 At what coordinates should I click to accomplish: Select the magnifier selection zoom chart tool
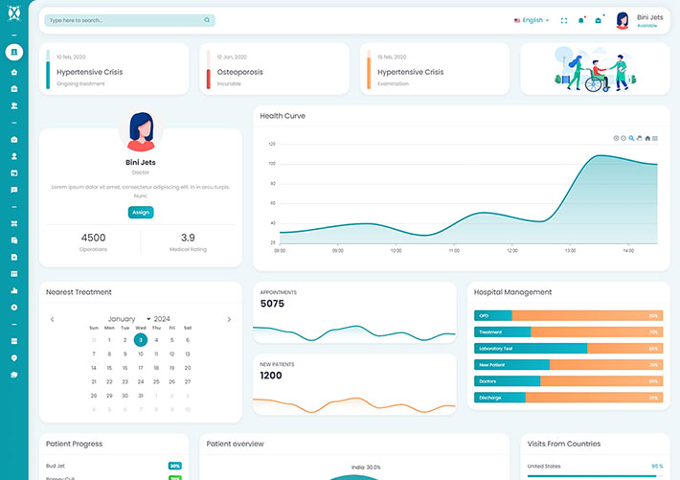pyautogui.click(x=631, y=138)
